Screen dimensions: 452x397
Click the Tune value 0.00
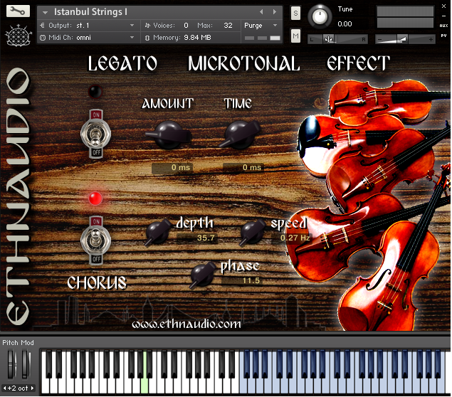pyautogui.click(x=345, y=24)
